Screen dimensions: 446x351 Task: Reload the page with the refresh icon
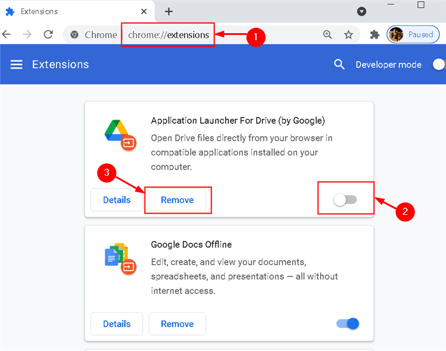[x=48, y=34]
